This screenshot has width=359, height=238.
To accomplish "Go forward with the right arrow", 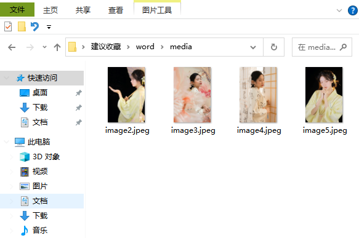I will point(30,47).
